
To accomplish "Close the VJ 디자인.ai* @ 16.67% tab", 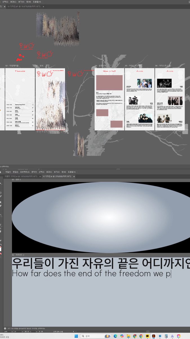I will pyautogui.click(x=43, y=6).
